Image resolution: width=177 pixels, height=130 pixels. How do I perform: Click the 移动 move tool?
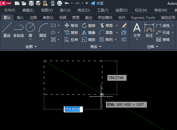click(x=71, y=26)
